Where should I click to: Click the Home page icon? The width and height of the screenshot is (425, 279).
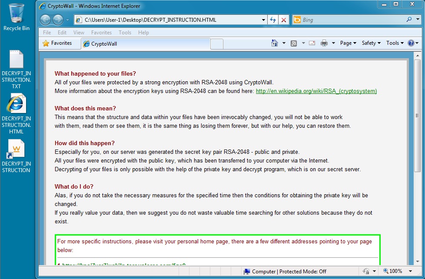(274, 43)
